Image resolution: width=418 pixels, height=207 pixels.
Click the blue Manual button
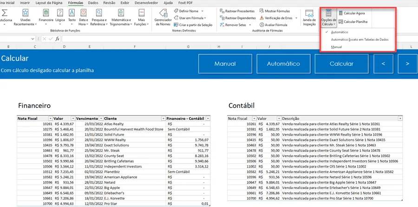[225, 64]
